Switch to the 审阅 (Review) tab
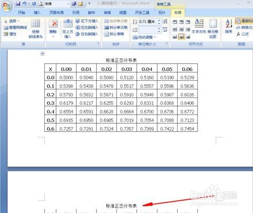Viewport: 253px width, 213px height. pos(108,12)
